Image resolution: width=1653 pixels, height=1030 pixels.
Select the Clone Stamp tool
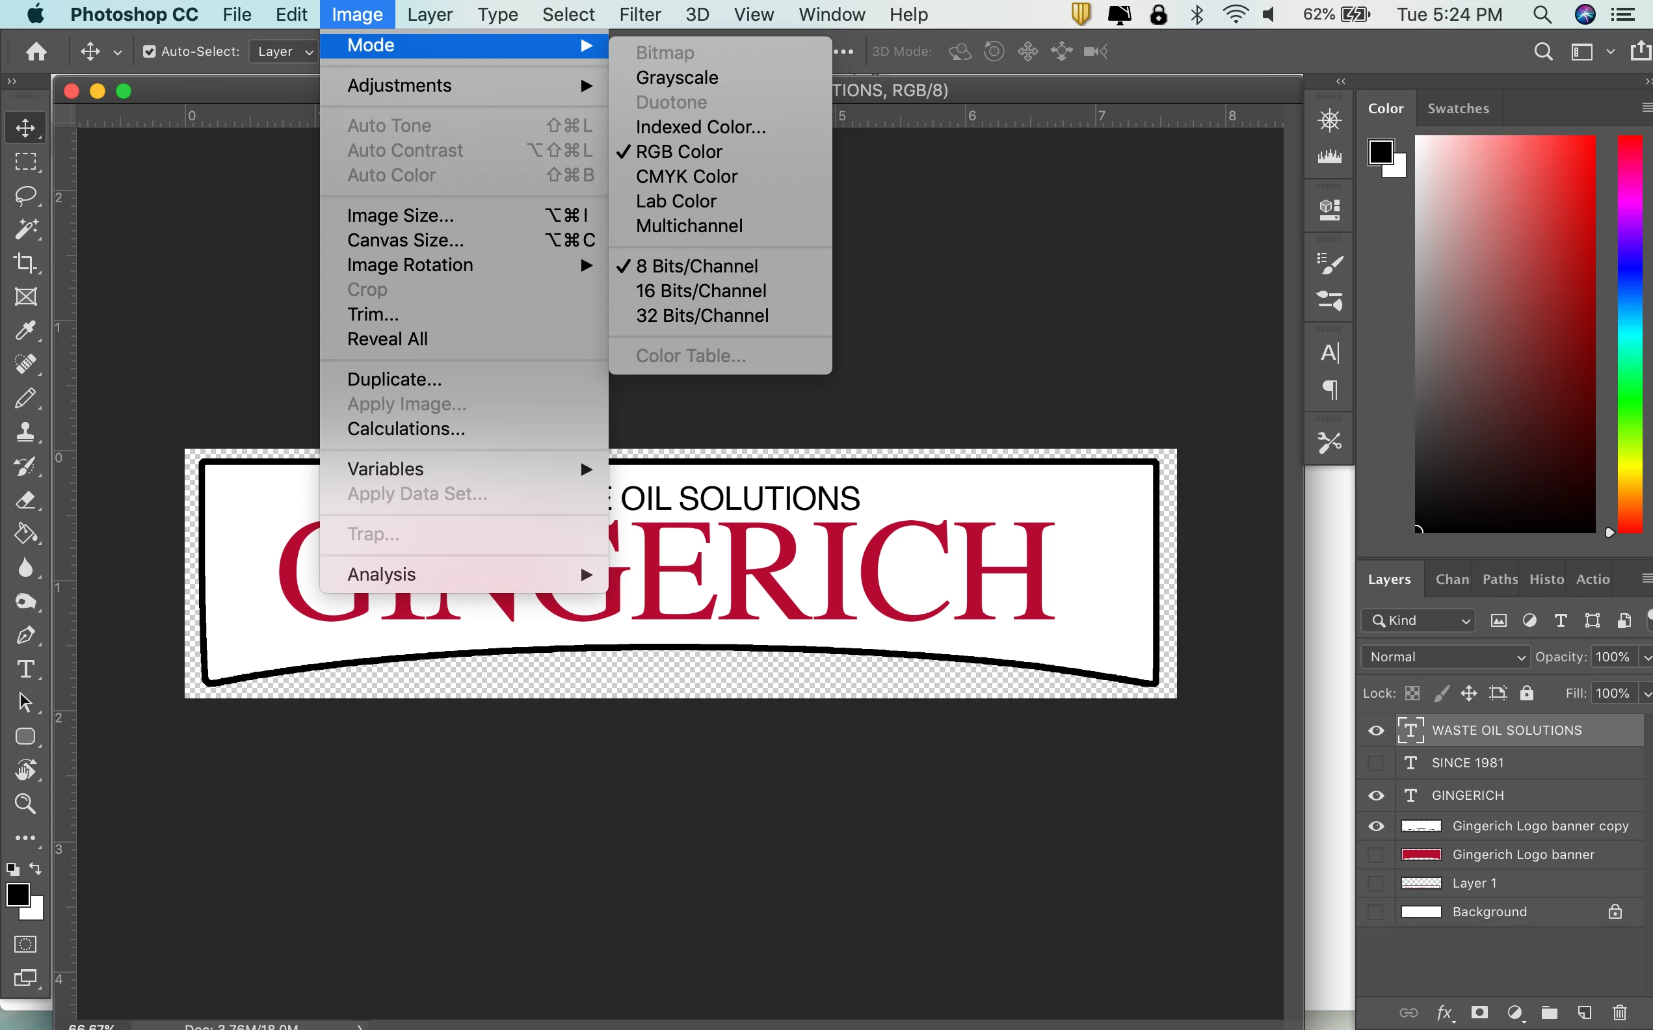coord(26,432)
